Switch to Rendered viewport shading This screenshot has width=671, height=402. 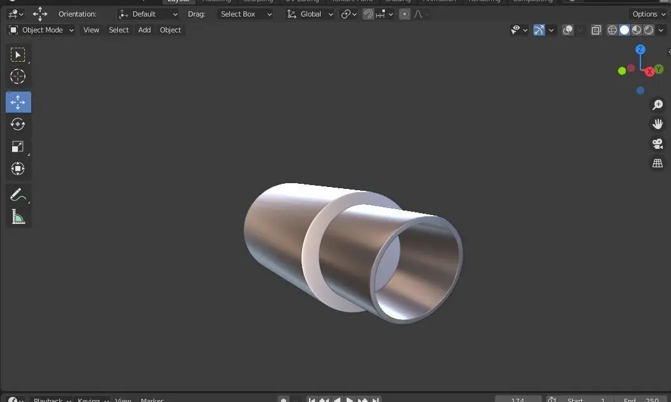point(649,30)
